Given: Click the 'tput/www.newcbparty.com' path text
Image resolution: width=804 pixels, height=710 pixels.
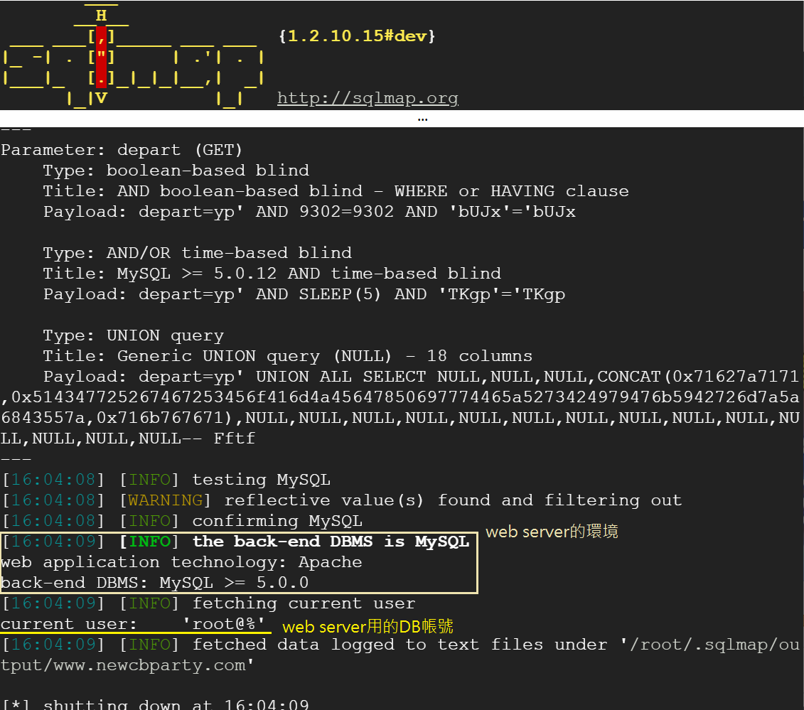Looking at the screenshot, I should [x=127, y=665].
